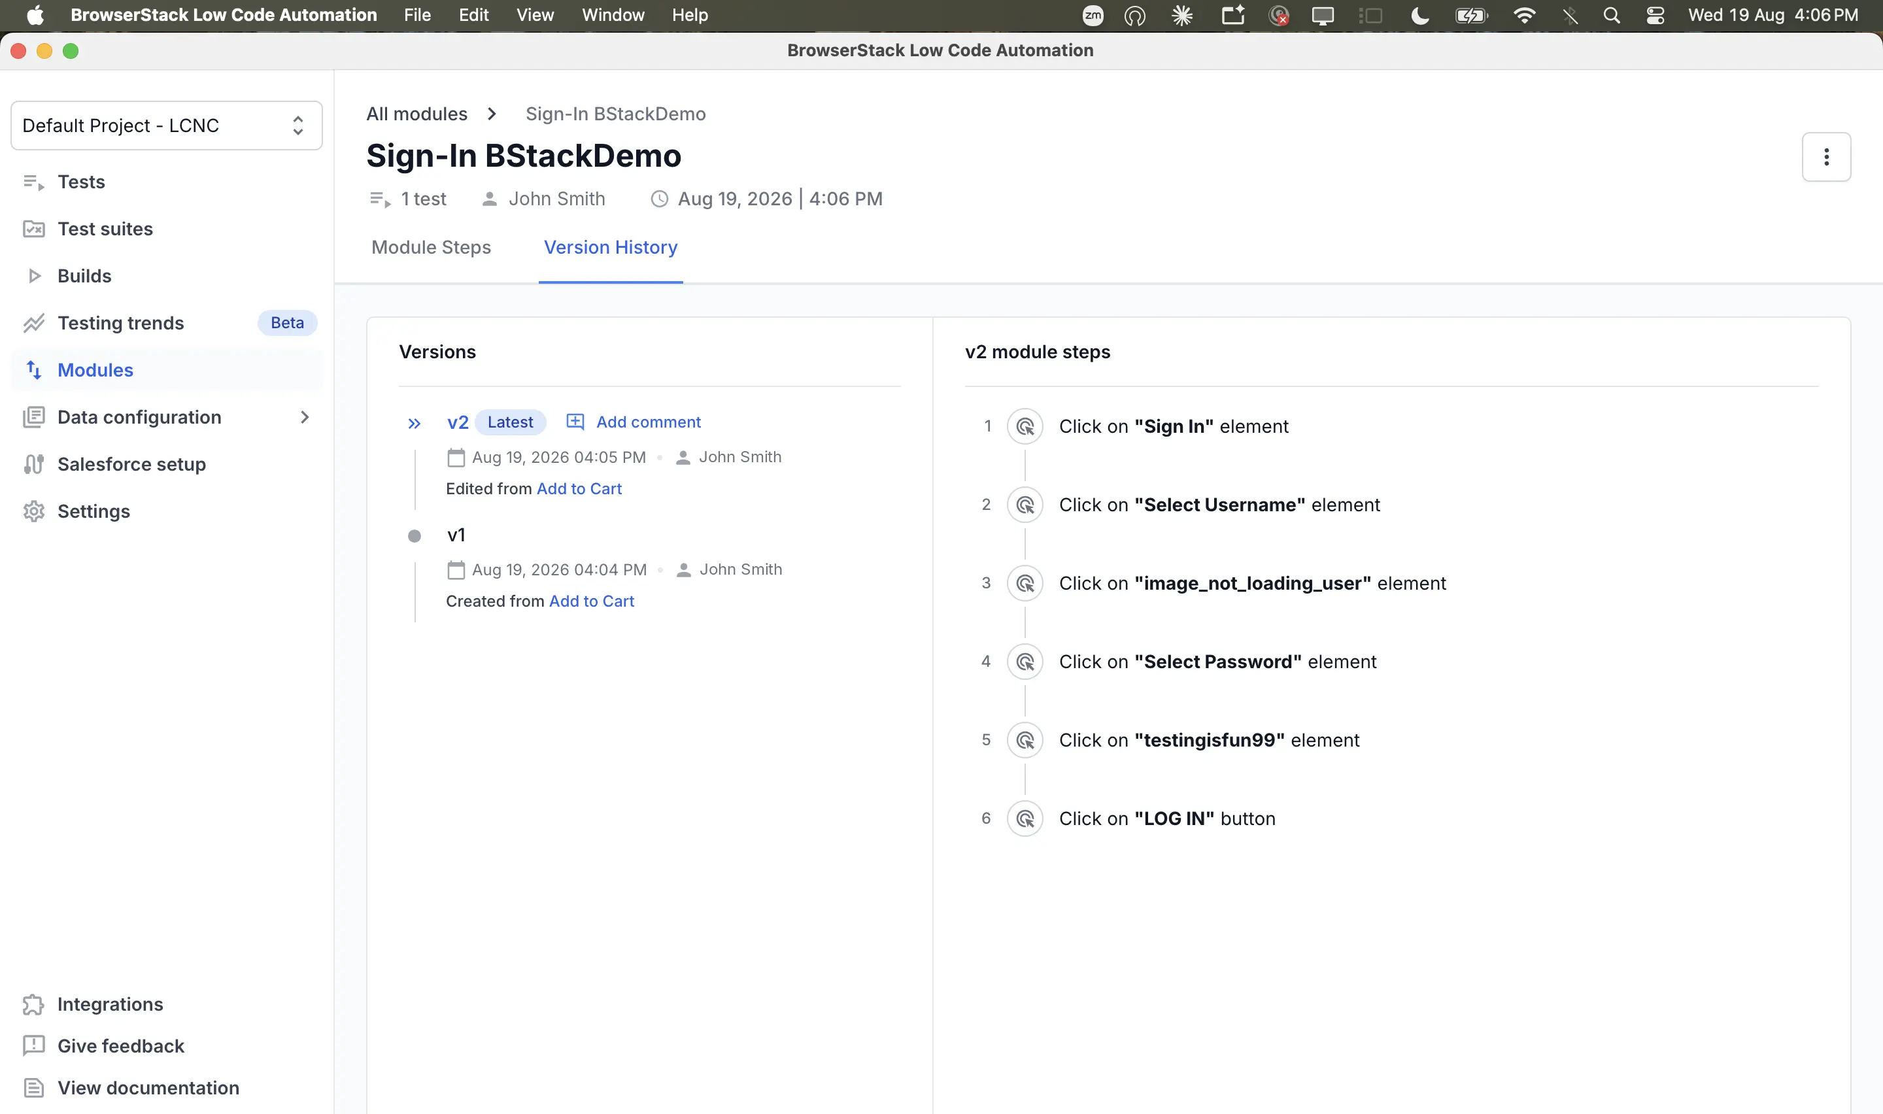
Task: Open Test suites in sidebar
Action: pos(105,229)
